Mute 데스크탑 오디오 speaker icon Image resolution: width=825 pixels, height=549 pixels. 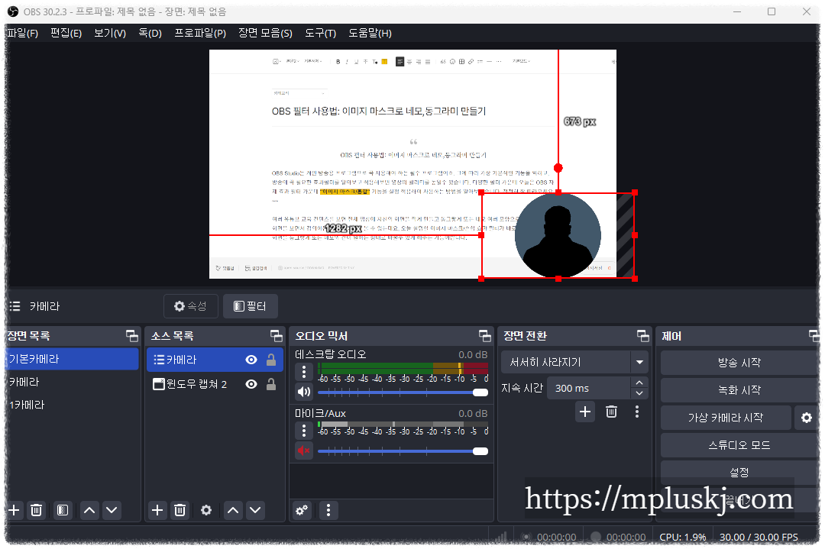tap(304, 392)
